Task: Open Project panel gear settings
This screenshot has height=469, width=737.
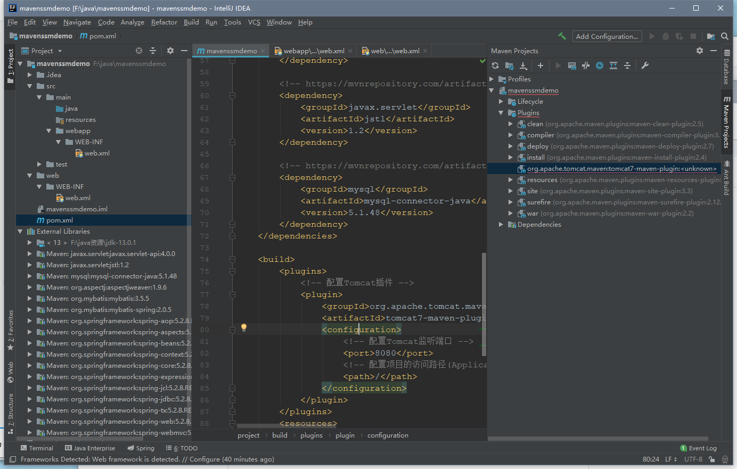Action: [170, 51]
